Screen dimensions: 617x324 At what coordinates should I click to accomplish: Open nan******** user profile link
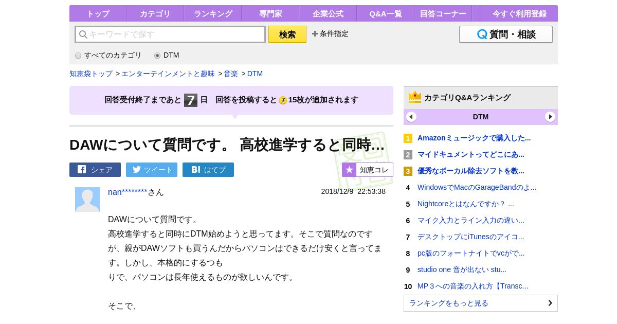128,192
